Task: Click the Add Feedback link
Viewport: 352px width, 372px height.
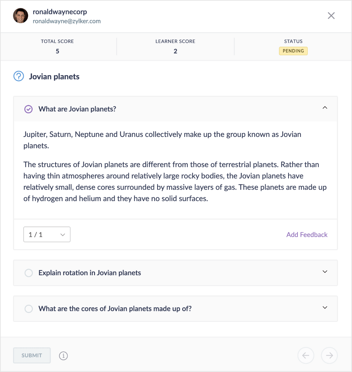Action: tap(307, 235)
